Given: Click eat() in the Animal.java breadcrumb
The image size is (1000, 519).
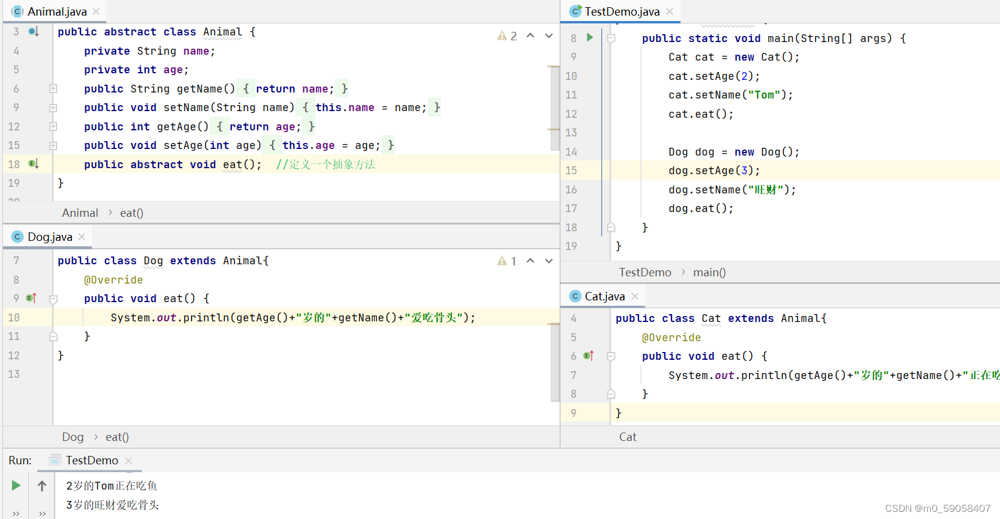Looking at the screenshot, I should (132, 213).
